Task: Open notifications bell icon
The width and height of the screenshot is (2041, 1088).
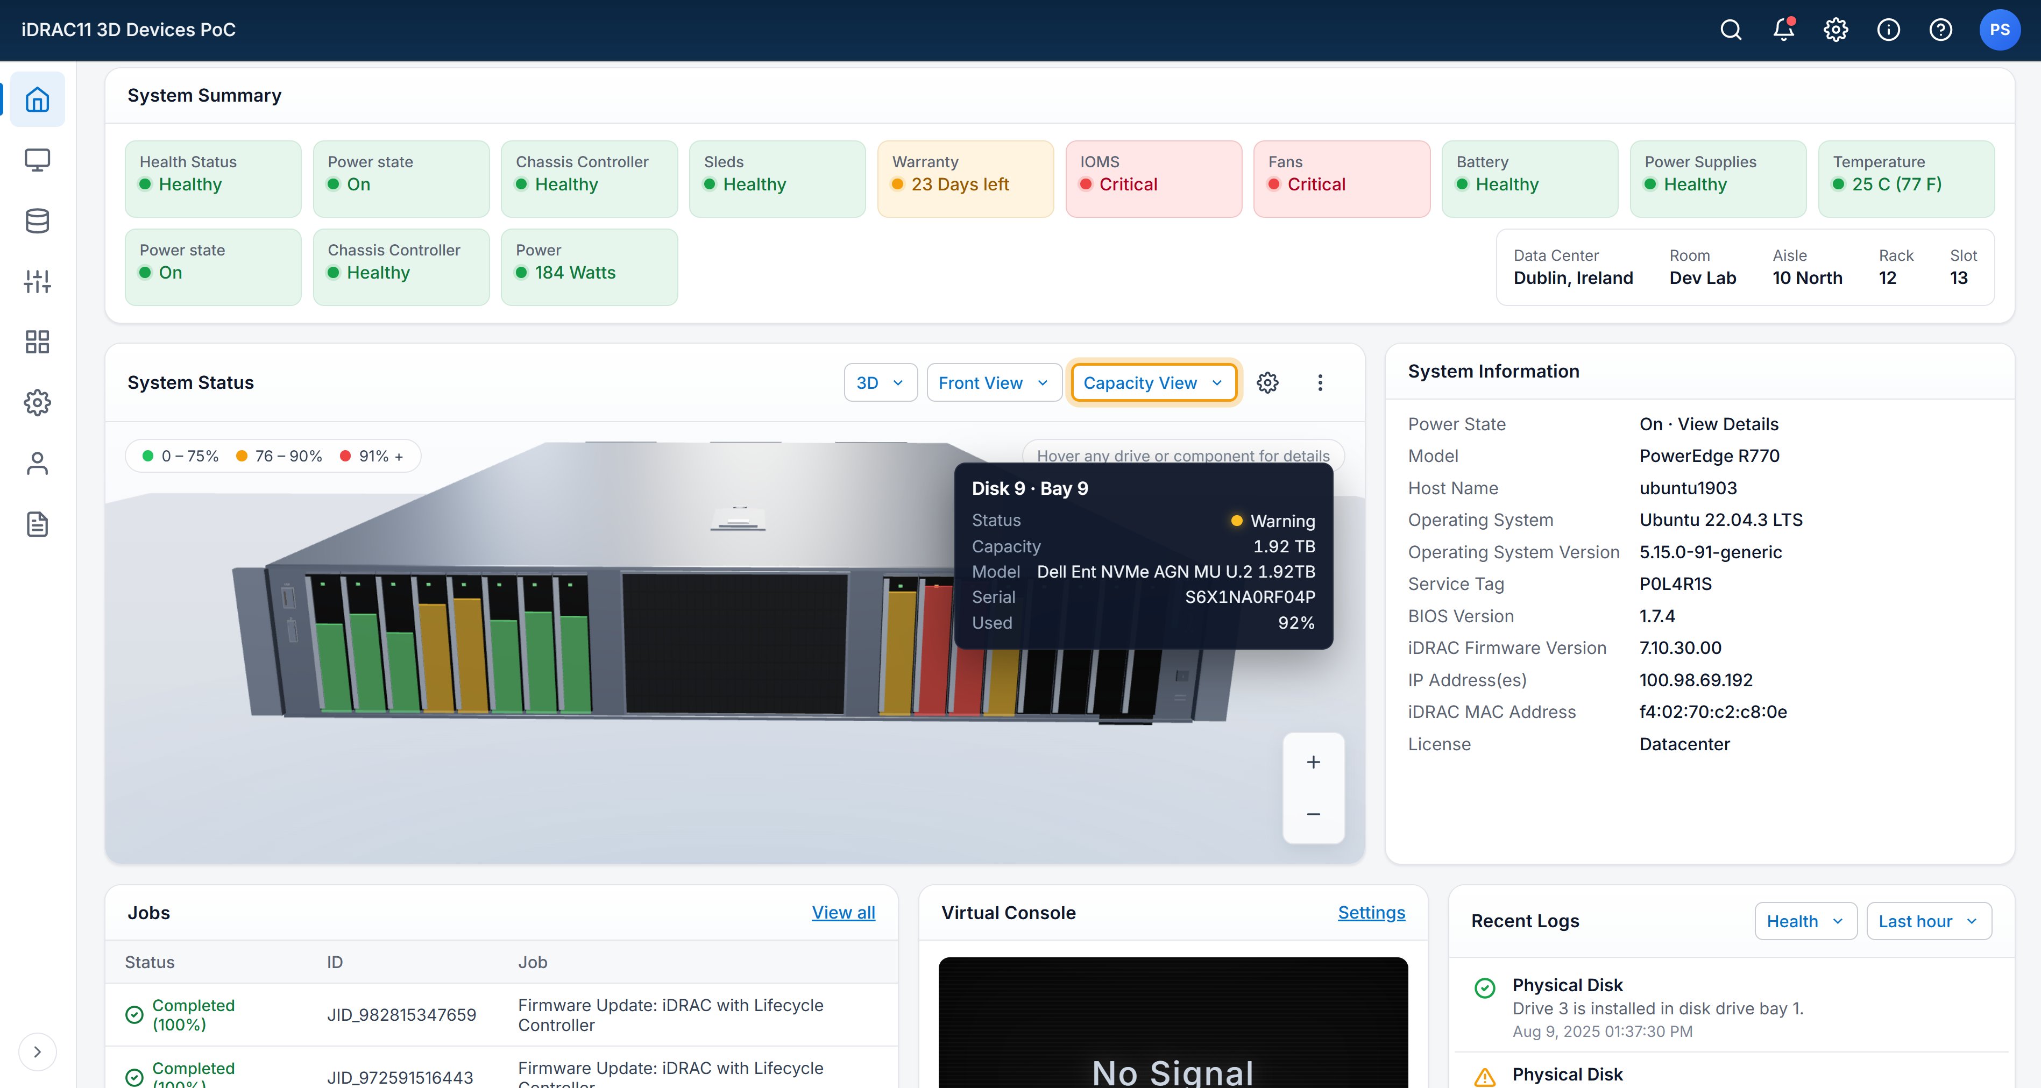Action: tap(1783, 30)
